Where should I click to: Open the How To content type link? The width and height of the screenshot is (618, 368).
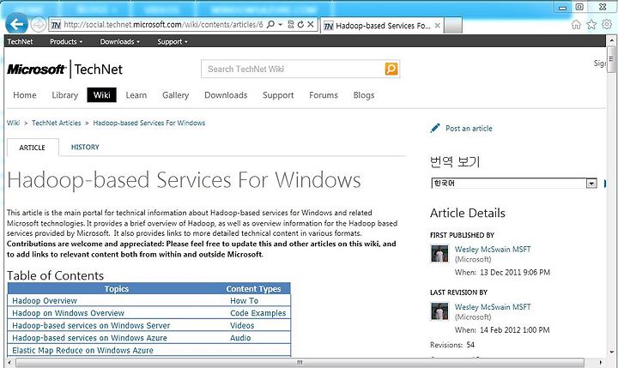pos(244,300)
